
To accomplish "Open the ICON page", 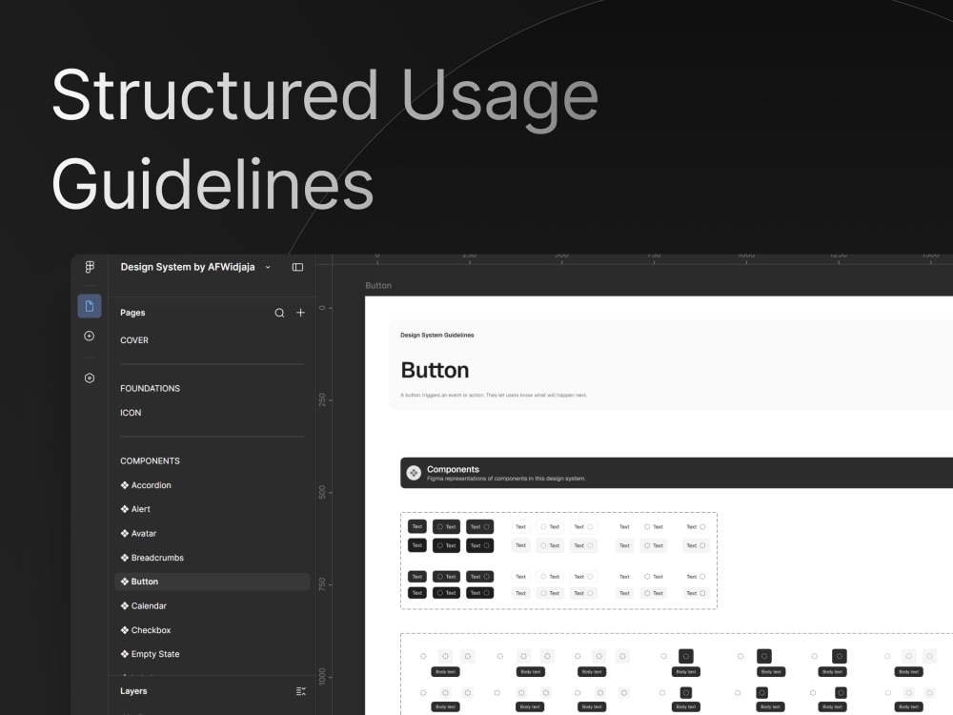I will (131, 413).
